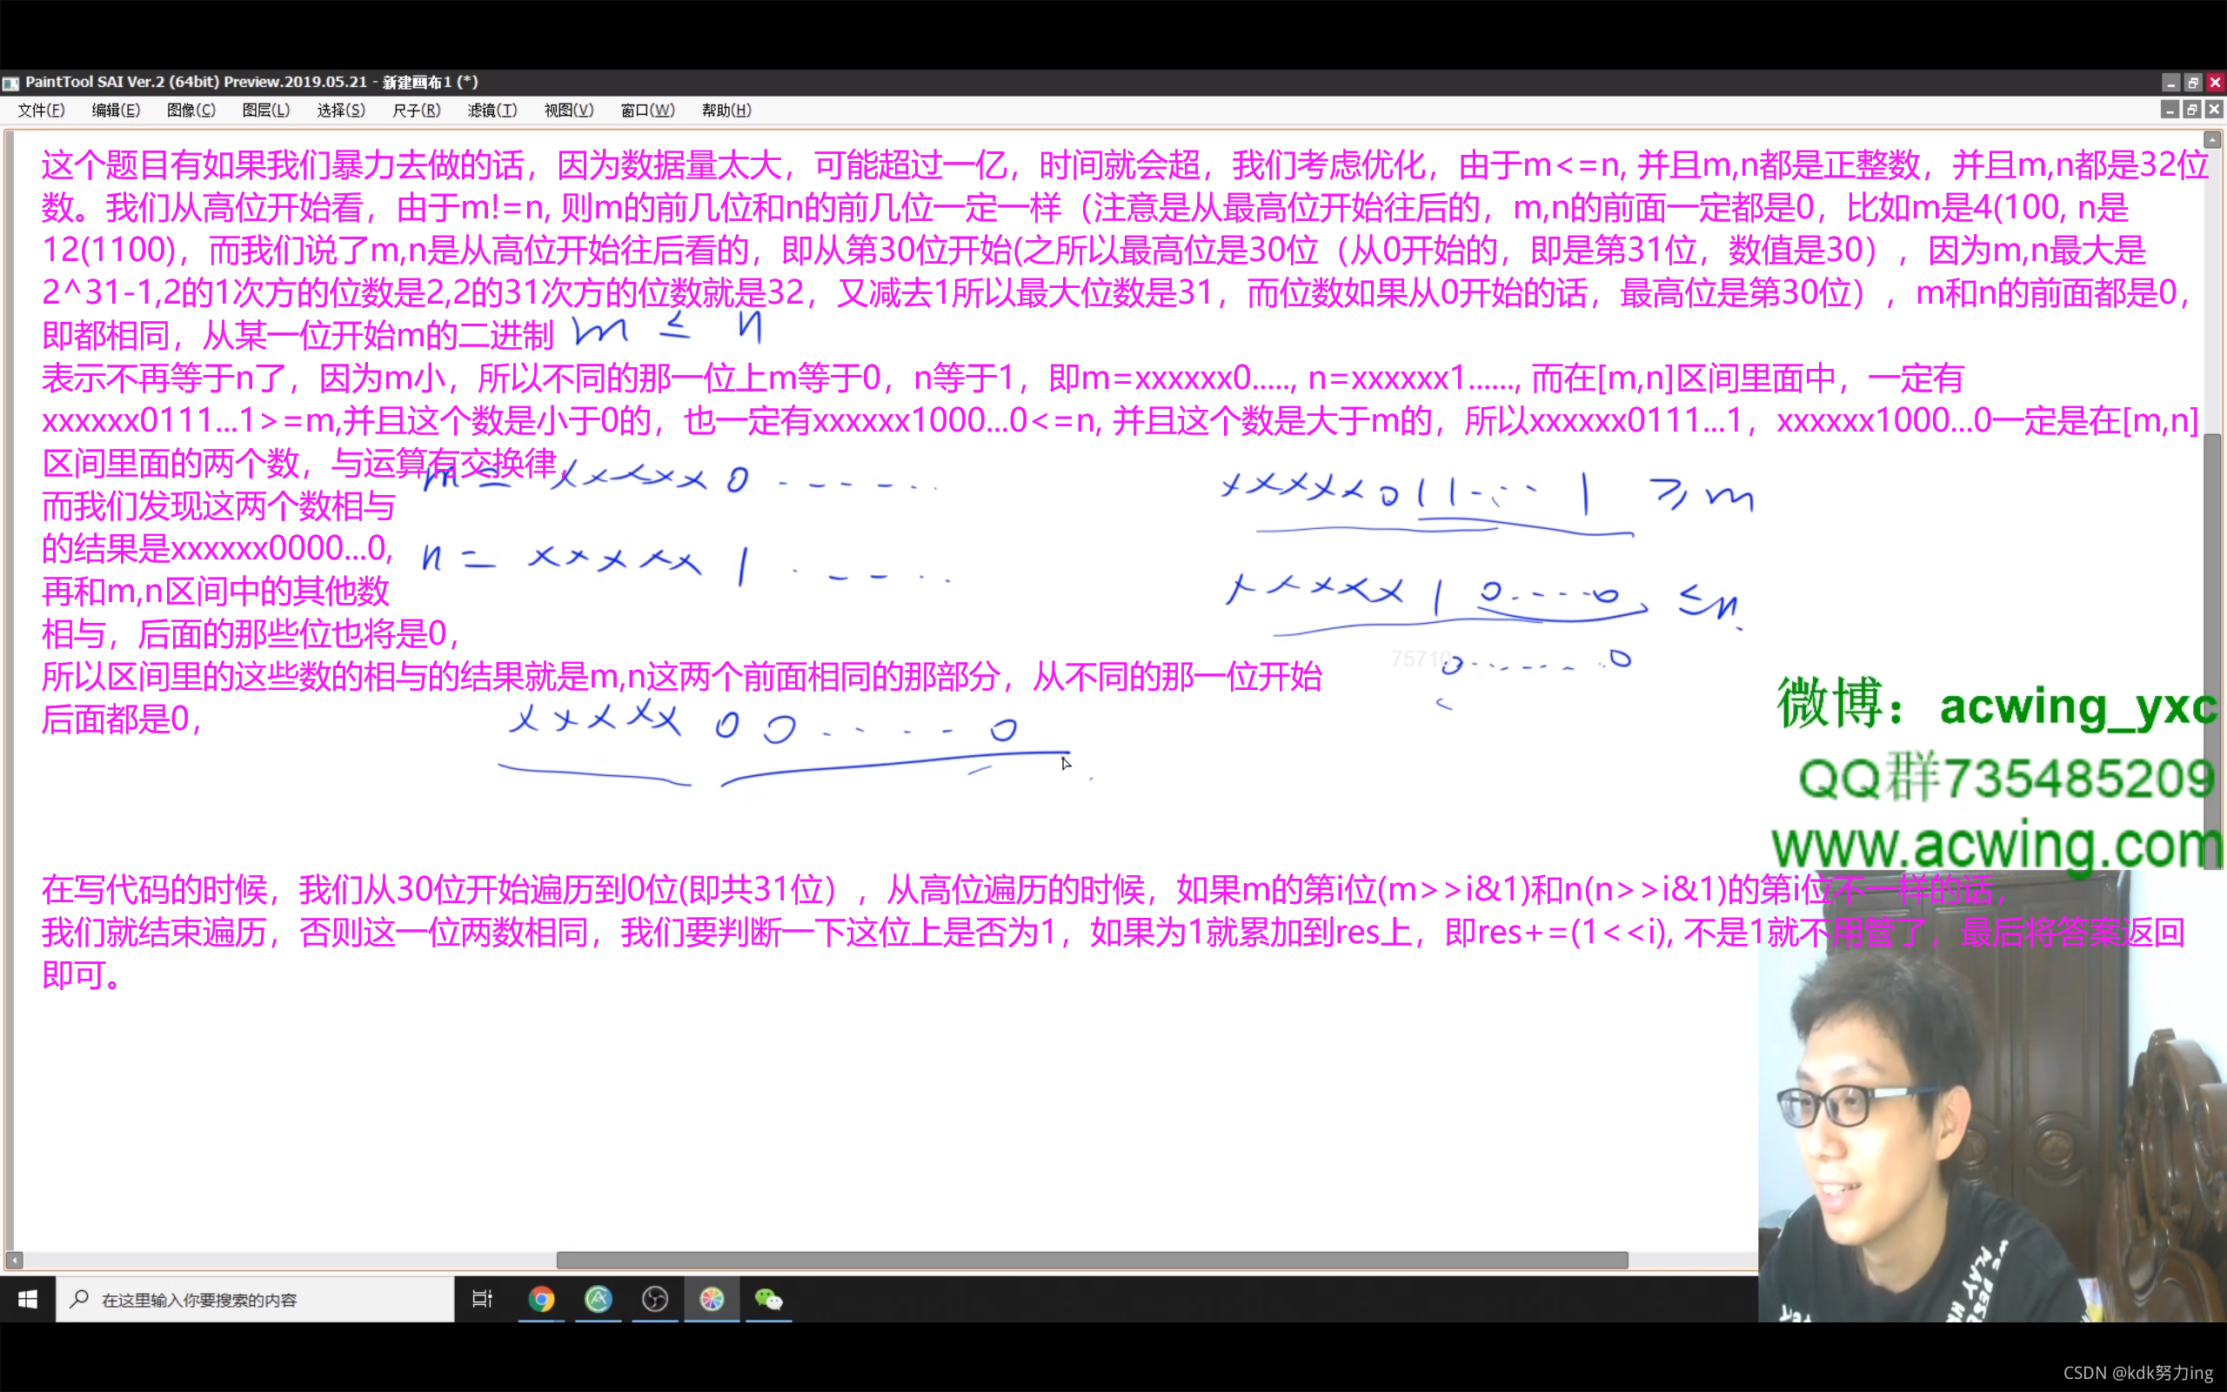Open the 文件(F) File menu
Viewport: 2227px width, 1392px height.
tap(41, 110)
